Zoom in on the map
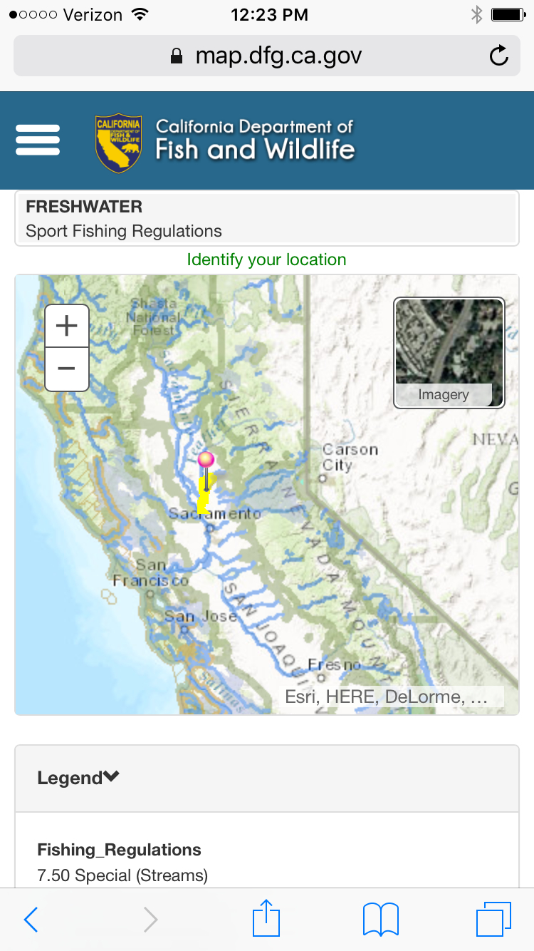The image size is (534, 951). [x=67, y=327]
